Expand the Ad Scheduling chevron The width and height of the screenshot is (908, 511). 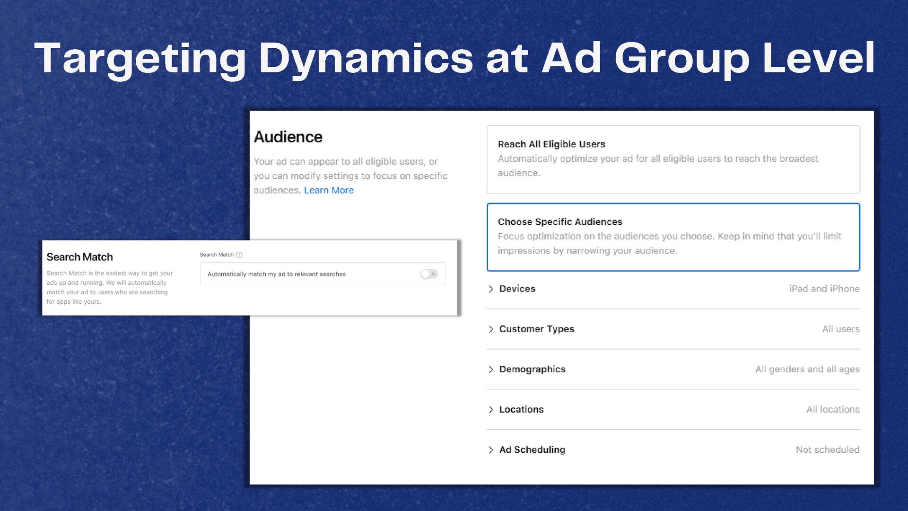(491, 450)
